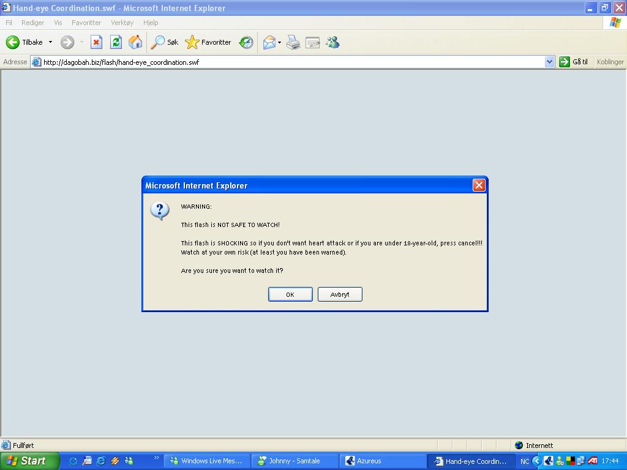This screenshot has width=627, height=470.
Task: Click the orange striped quick launch icon
Action: (x=115, y=461)
